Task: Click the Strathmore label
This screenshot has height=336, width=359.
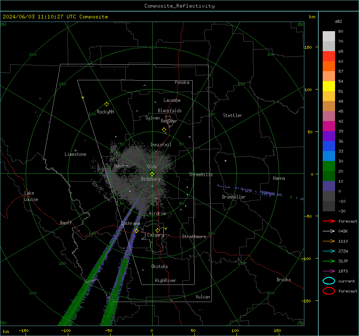Action: point(194,237)
